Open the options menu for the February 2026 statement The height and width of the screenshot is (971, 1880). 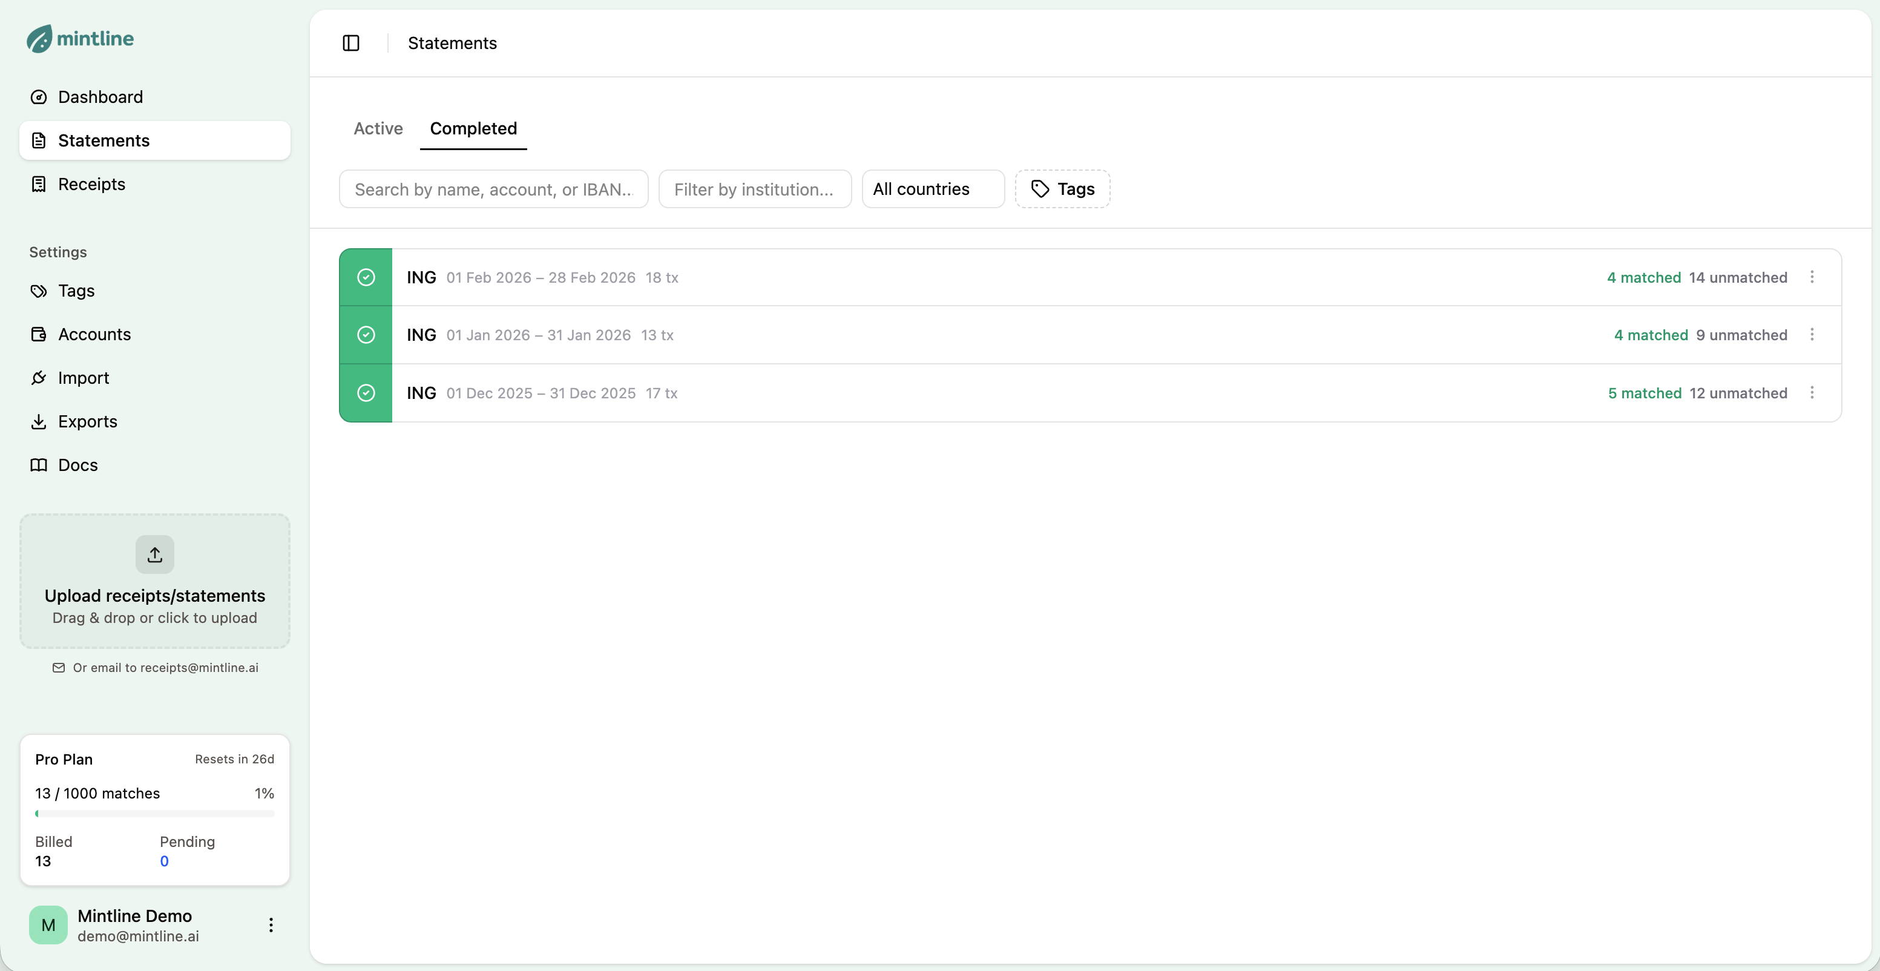[1812, 277]
